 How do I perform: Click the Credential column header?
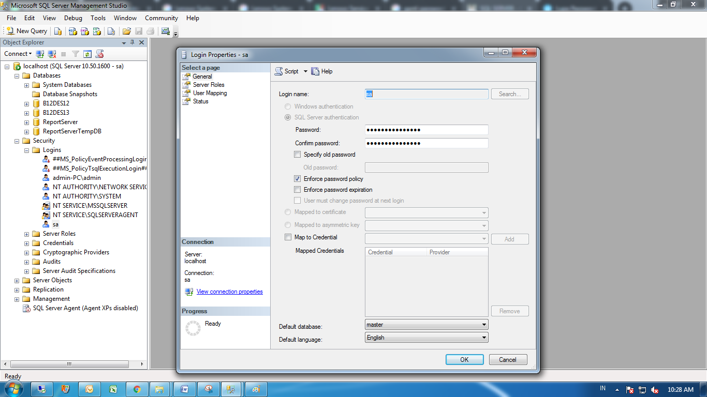click(x=396, y=252)
